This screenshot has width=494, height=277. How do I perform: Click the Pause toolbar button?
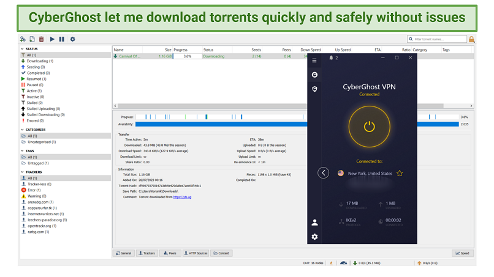[x=62, y=39]
